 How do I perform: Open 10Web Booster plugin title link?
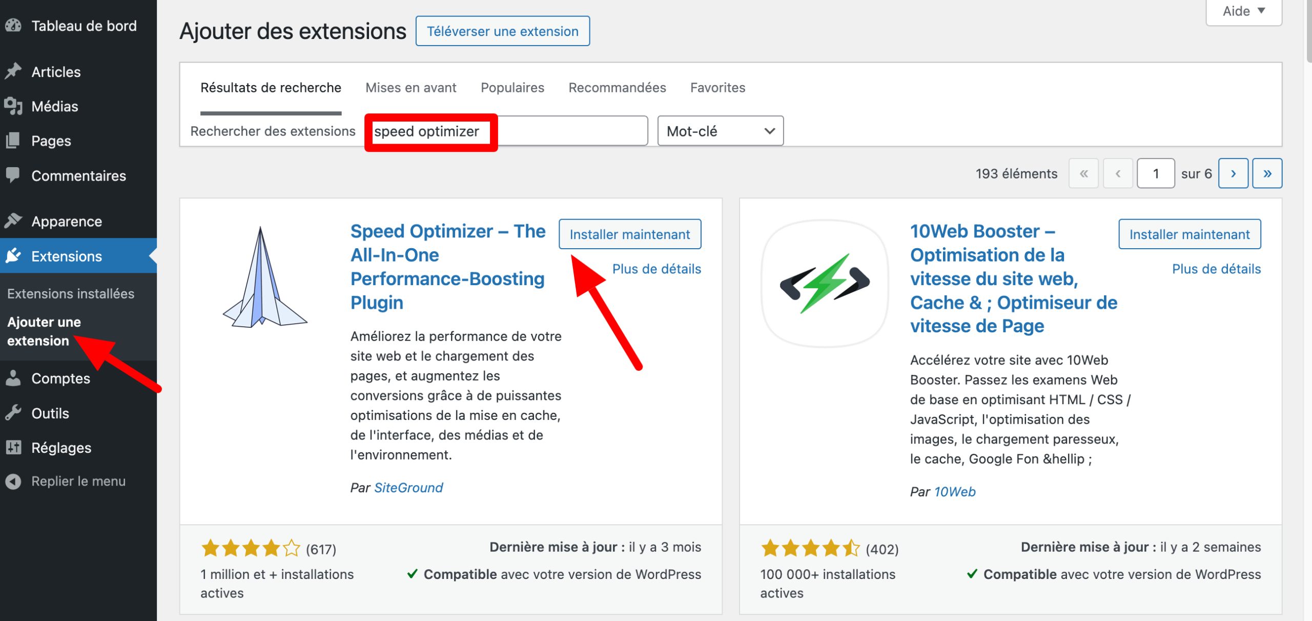1013,278
